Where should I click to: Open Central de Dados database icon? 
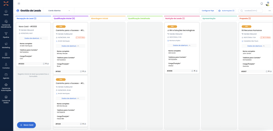(x=6, y=97)
